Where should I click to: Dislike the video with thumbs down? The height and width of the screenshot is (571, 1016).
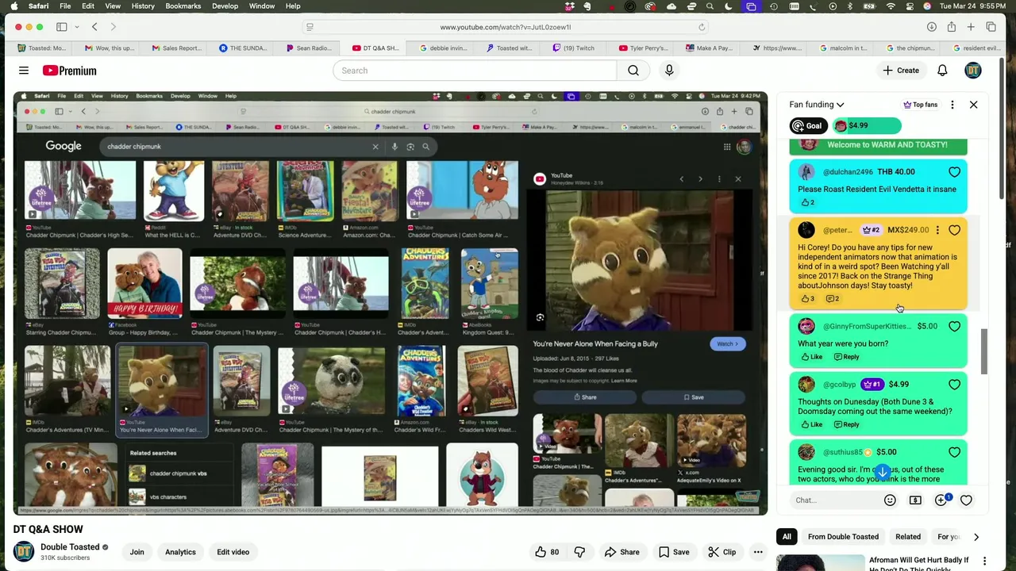coord(579,552)
